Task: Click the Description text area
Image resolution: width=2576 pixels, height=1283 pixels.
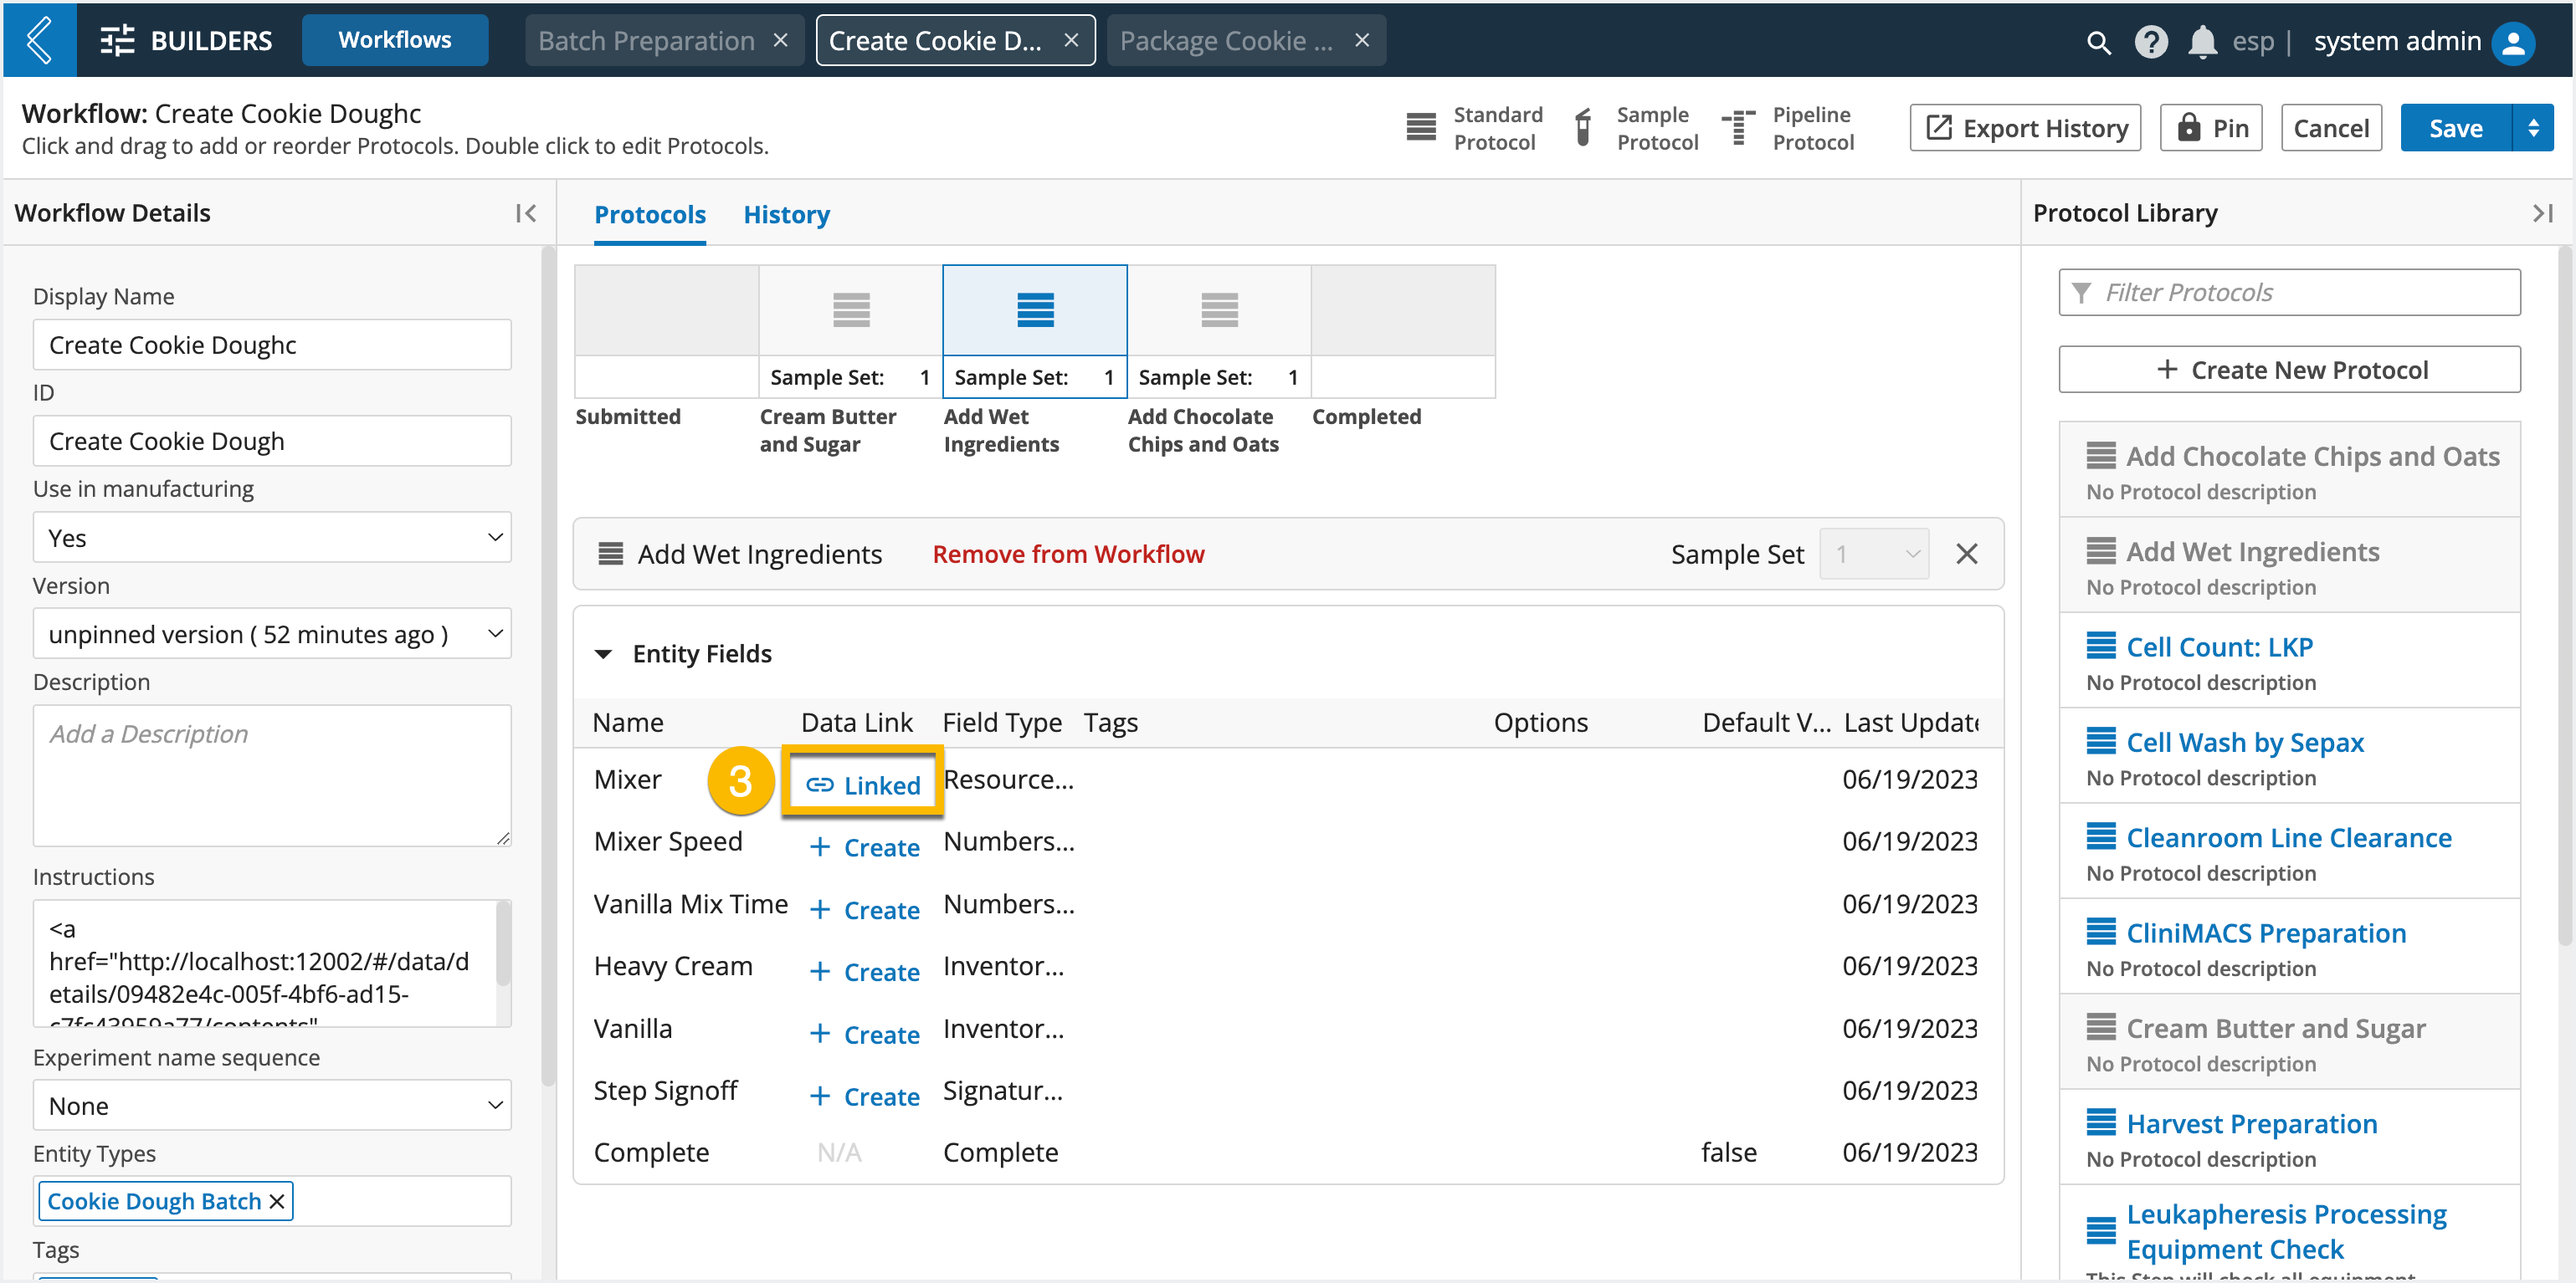Action: pos(272,775)
